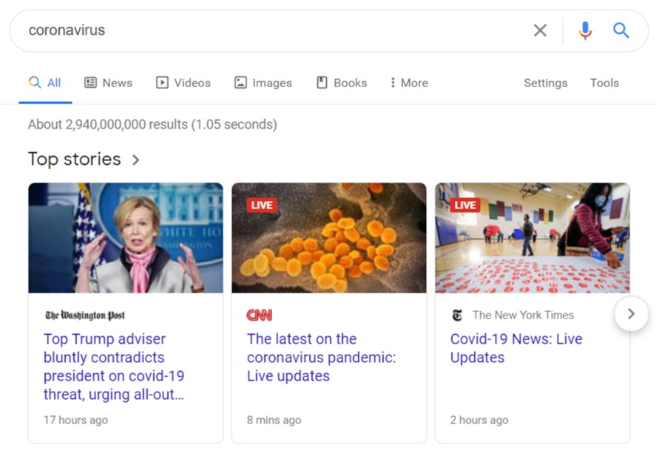Click the Washington Post story thumbnail image
Image resolution: width=656 pixels, height=456 pixels.
coord(125,238)
